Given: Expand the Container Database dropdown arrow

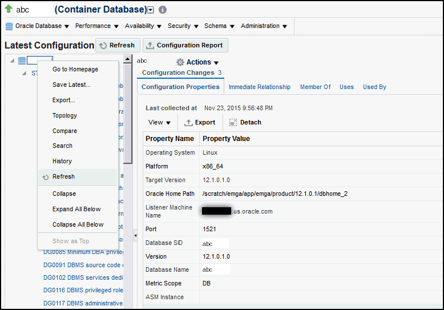Looking at the screenshot, I should click(x=151, y=10).
